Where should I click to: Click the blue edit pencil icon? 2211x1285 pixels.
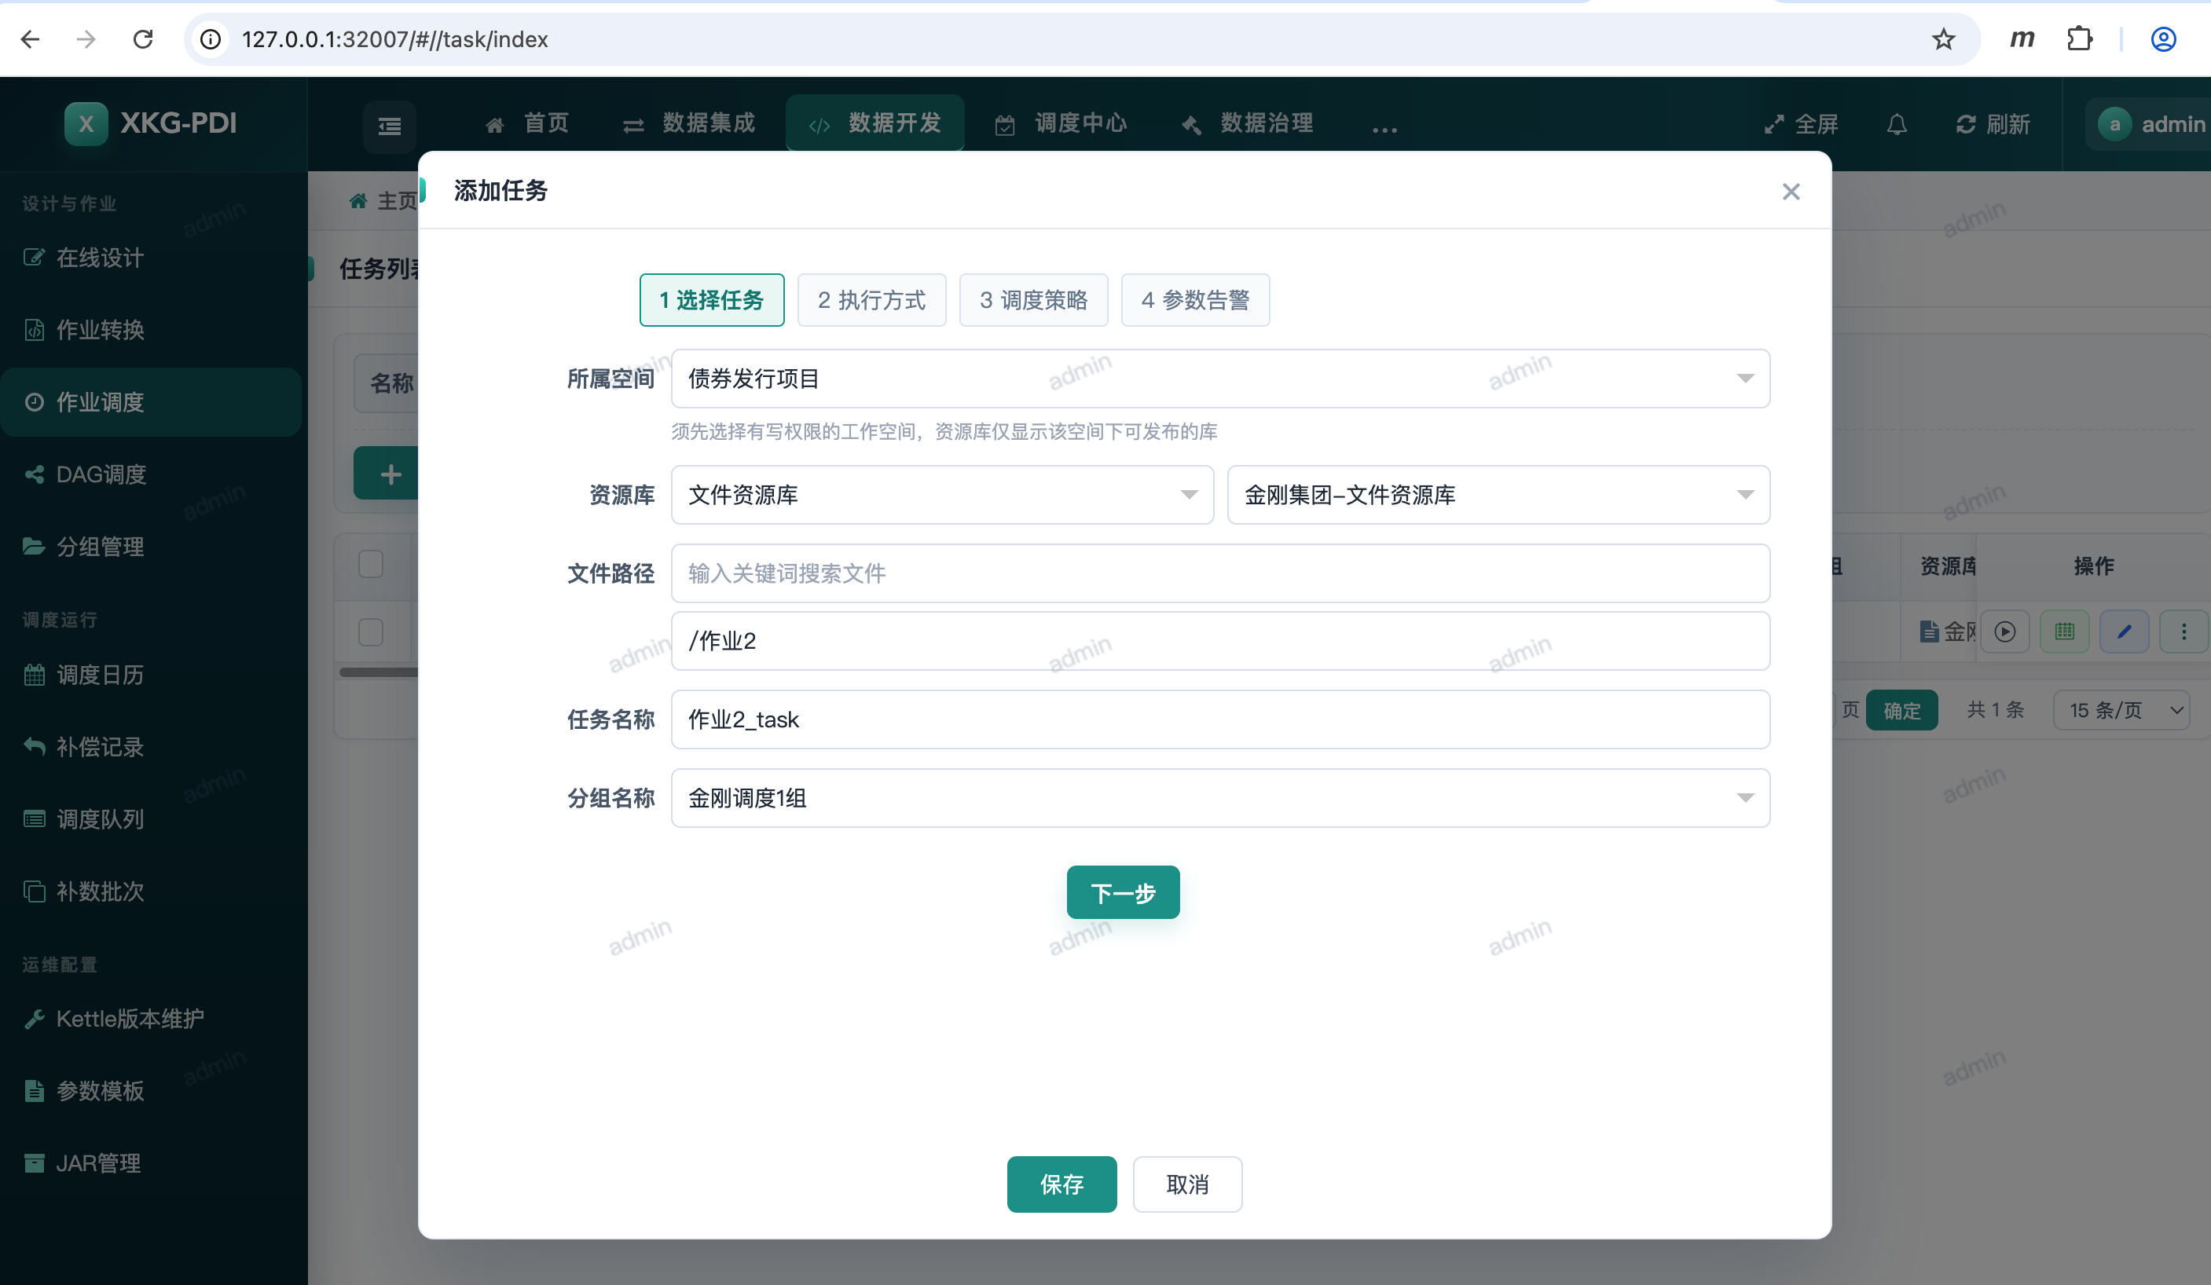2124,632
